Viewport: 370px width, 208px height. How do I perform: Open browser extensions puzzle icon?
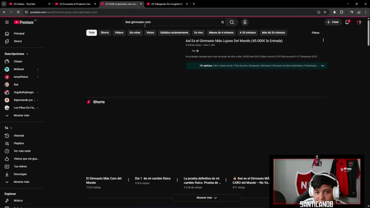(x=341, y=12)
